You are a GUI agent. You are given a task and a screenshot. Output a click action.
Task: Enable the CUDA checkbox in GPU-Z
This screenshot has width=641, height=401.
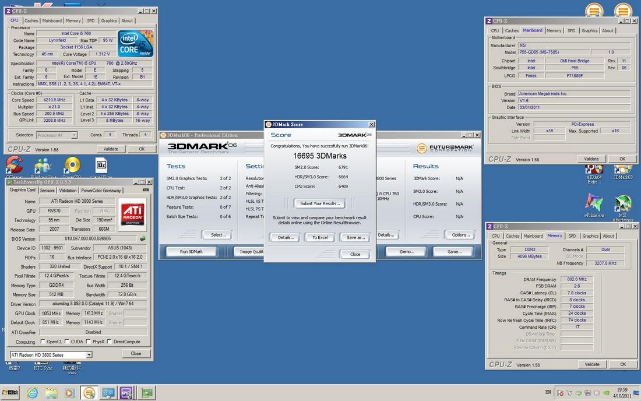(68, 342)
